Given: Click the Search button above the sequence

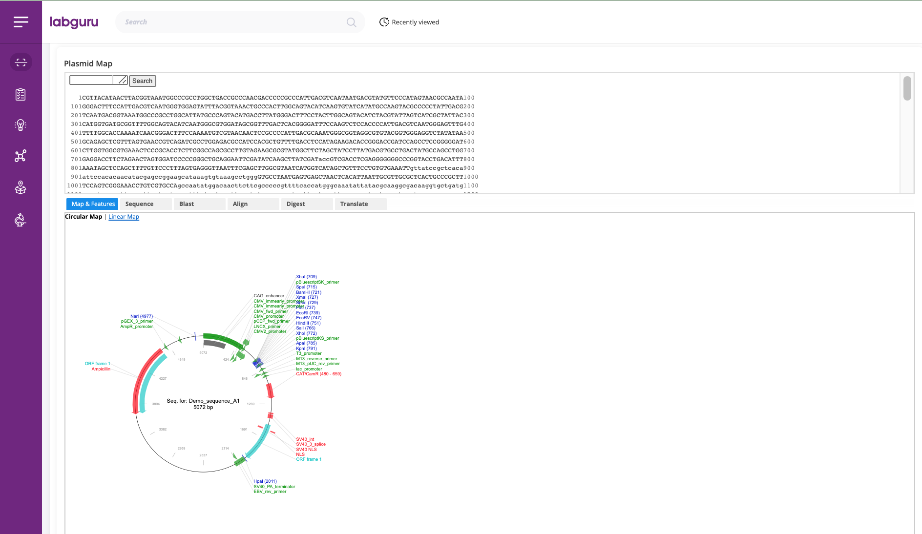Looking at the screenshot, I should 142,81.
